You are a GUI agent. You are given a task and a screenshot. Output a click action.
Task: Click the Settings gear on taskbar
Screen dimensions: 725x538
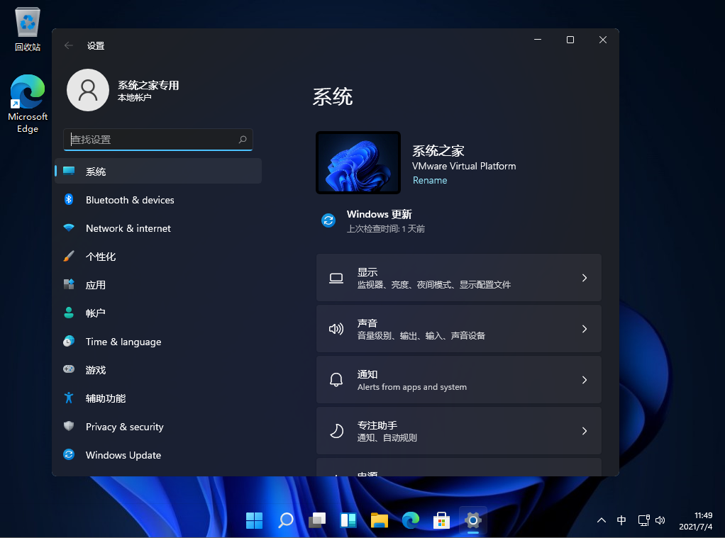click(x=473, y=520)
